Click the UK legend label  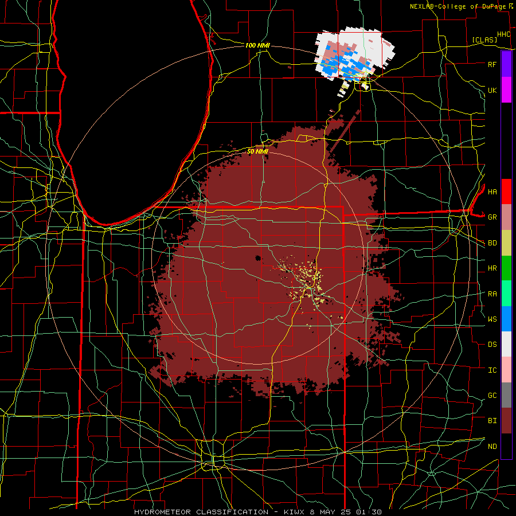tap(492, 90)
